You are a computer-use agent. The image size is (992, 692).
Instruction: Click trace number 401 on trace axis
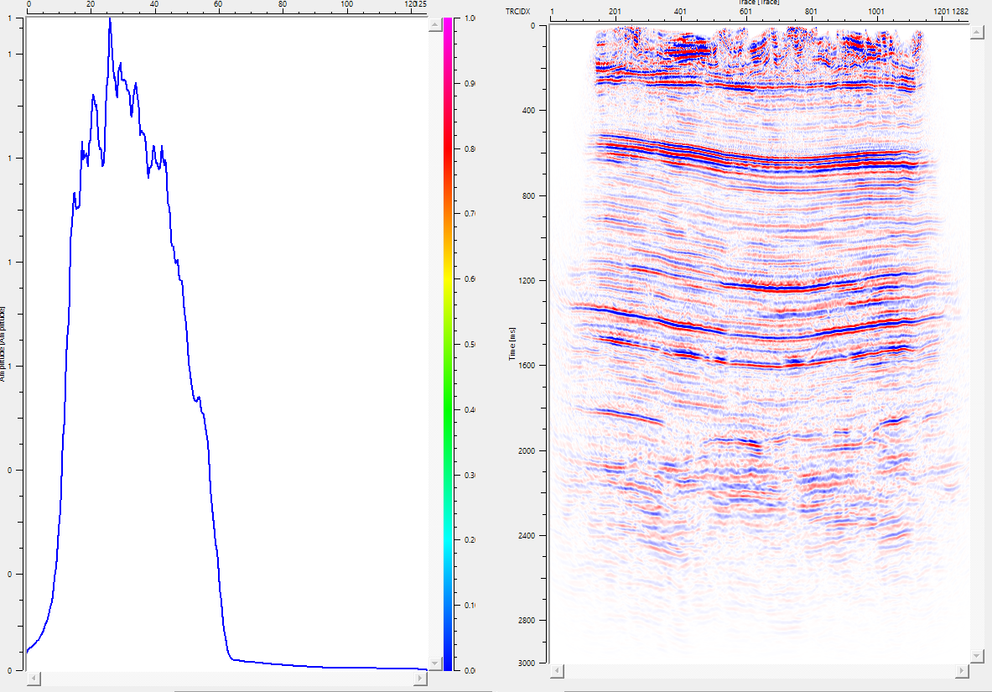[680, 12]
